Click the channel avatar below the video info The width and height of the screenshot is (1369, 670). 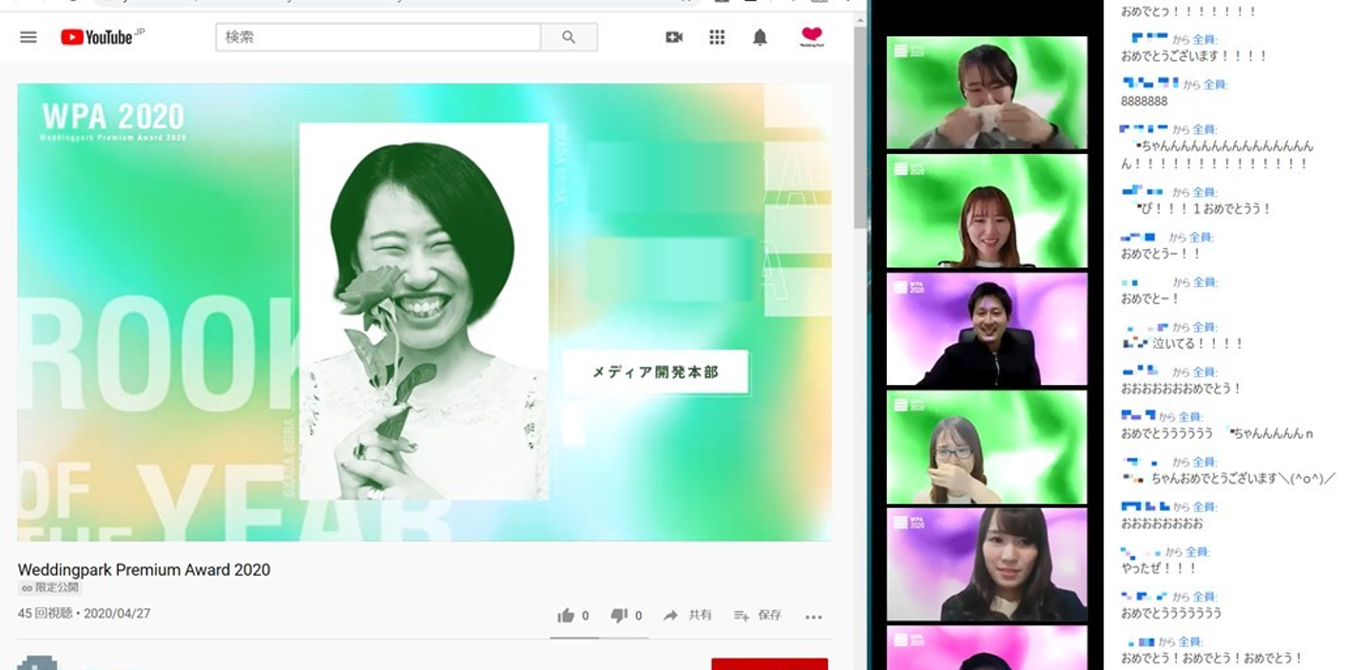(37, 662)
